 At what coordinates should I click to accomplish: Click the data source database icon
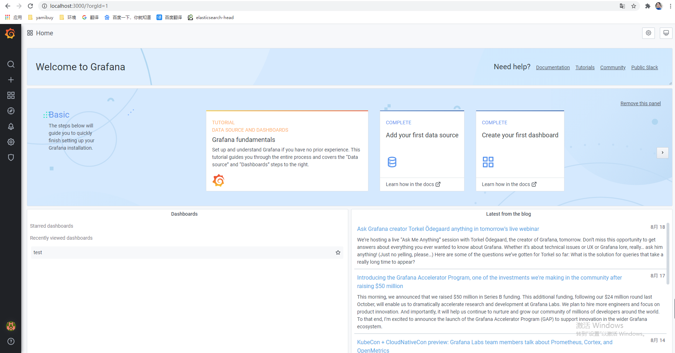(392, 162)
